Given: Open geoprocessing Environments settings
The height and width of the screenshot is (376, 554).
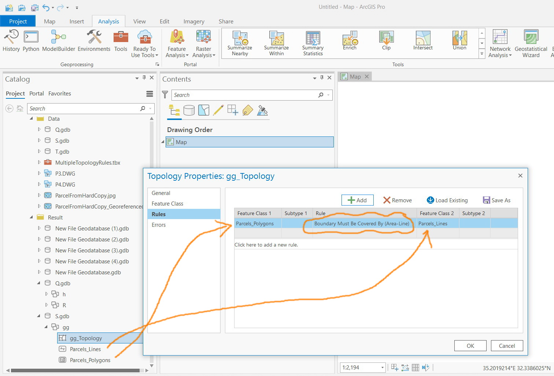Looking at the screenshot, I should pyautogui.click(x=94, y=41).
